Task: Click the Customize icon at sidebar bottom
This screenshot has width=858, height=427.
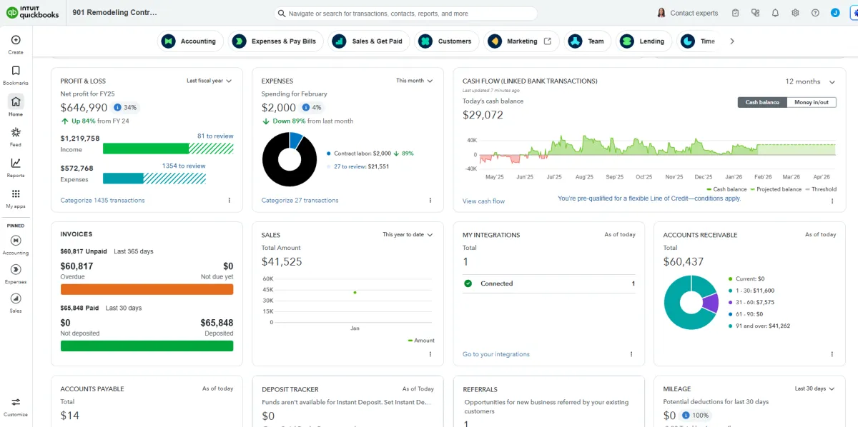Action: 16,403
